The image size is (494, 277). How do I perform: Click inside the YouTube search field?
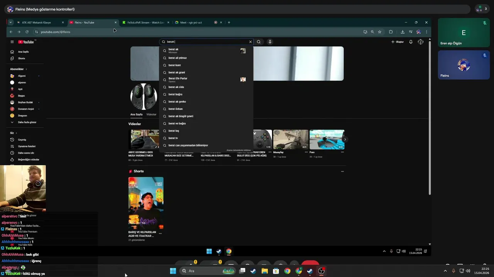pos(206,42)
